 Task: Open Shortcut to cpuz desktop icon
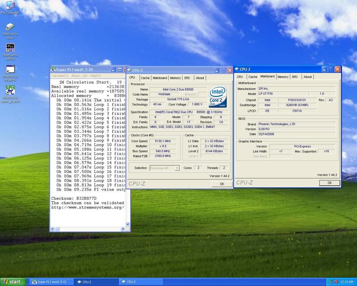(10, 31)
